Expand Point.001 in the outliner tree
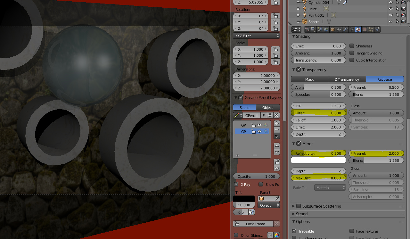410x239 pixels. tap(298, 15)
